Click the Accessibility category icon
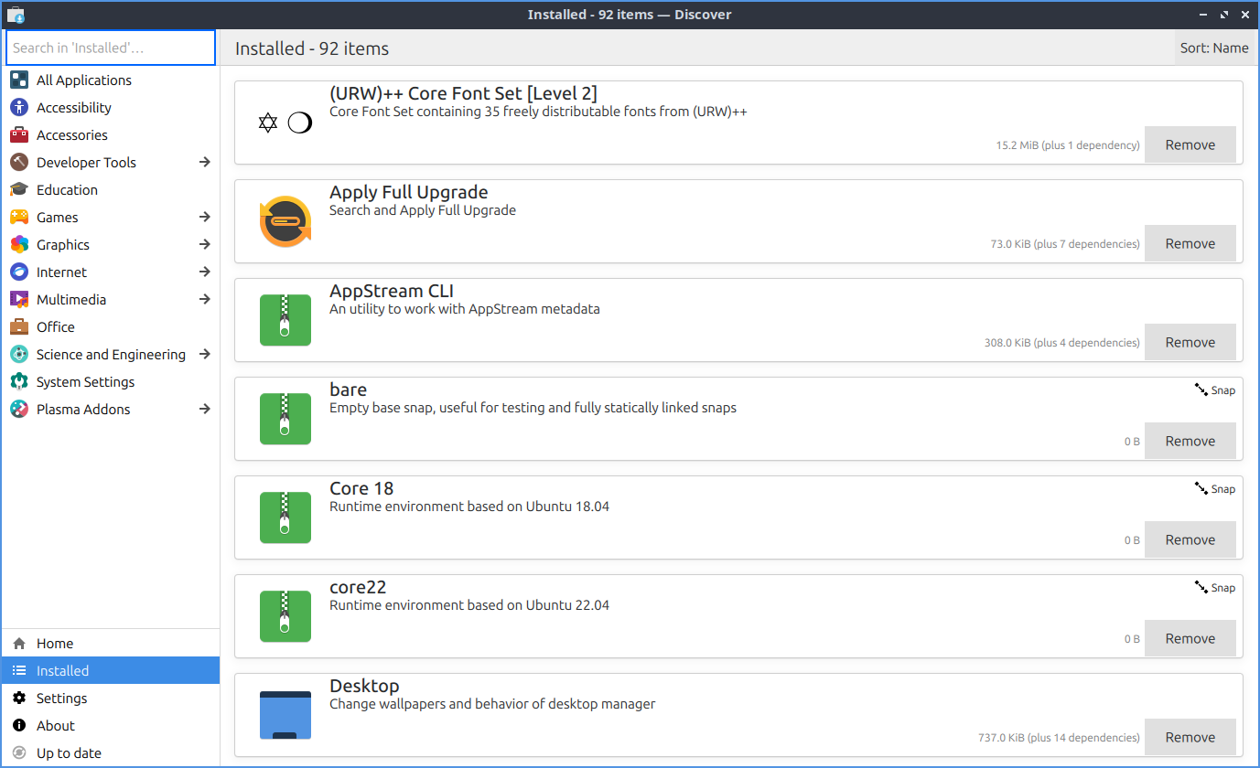This screenshot has height=768, width=1260. pyautogui.click(x=19, y=108)
